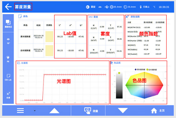This screenshot has width=176, height=118.
Task: Go back using the top-left arrow
Action: (8, 6)
